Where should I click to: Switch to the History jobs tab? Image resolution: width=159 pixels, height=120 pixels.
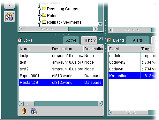coord(89,40)
